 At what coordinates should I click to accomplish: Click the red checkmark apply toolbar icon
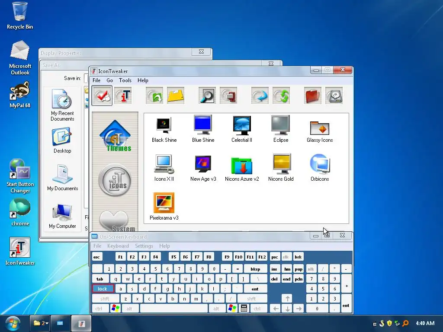[102, 96]
